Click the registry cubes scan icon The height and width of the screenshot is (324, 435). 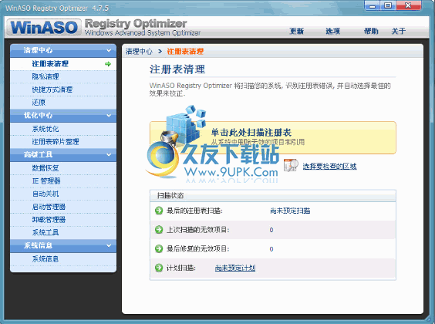click(184, 126)
